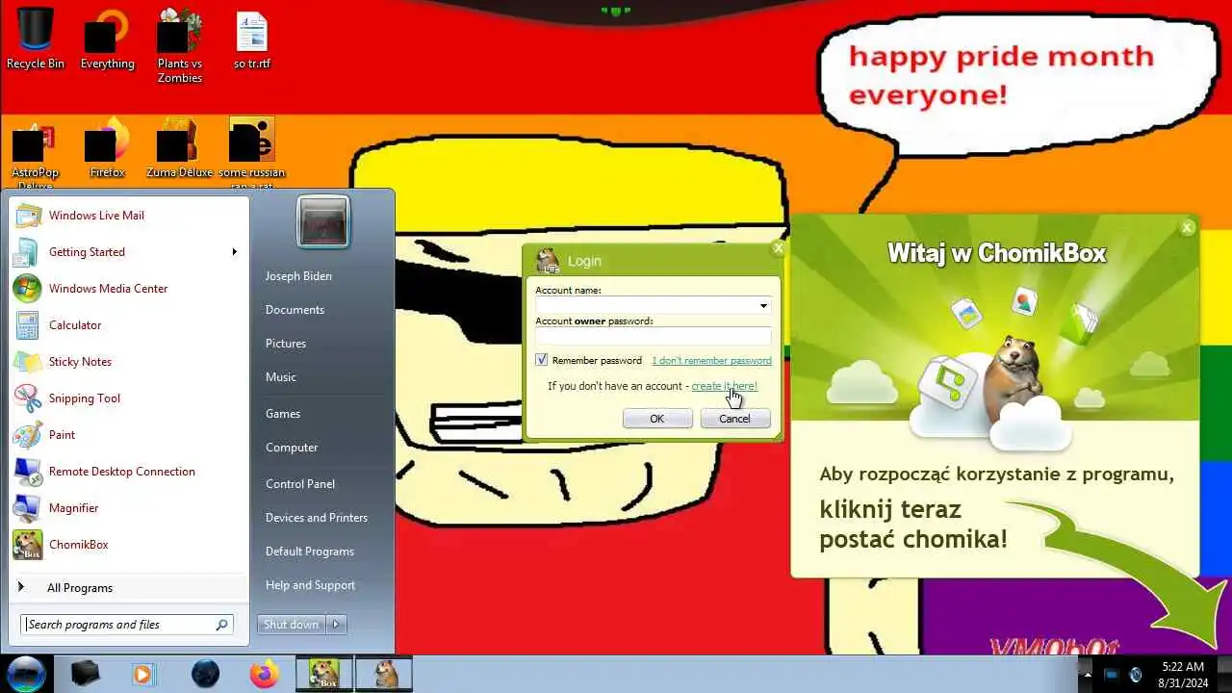Image resolution: width=1232 pixels, height=693 pixels.
Task: Open Calculator from Start menu
Action: click(x=129, y=325)
